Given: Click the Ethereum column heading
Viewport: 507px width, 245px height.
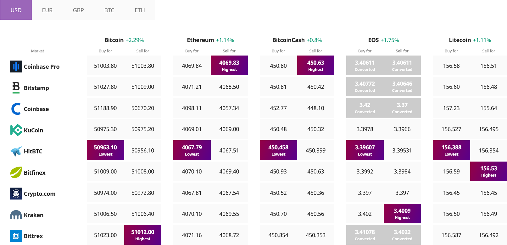Looking at the screenshot, I should coord(200,40).
